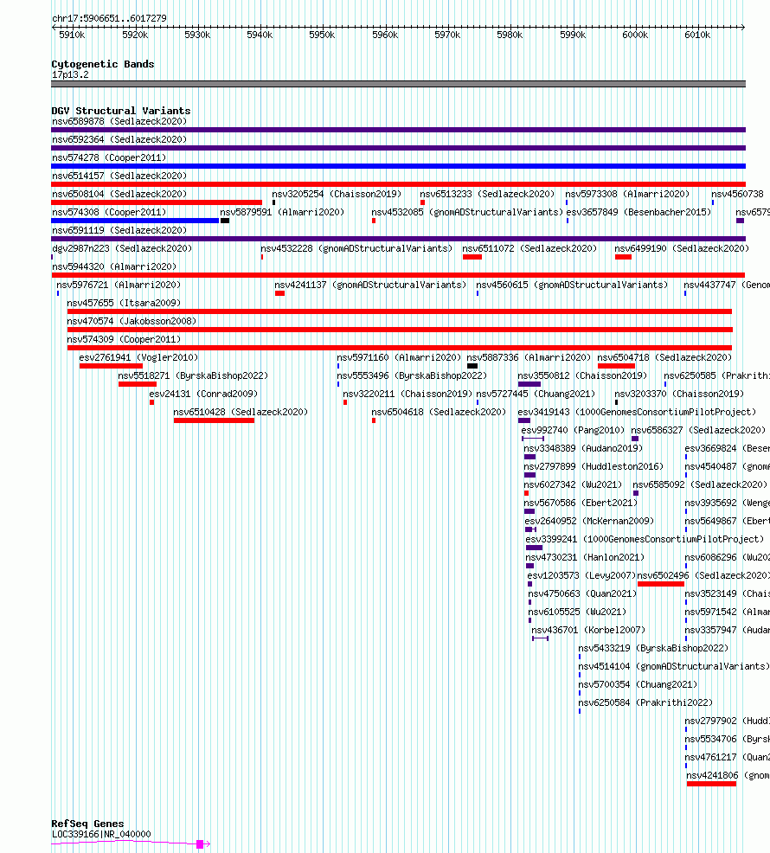Select the blue nsv574278 (Cooper2011) bar
The height and width of the screenshot is (853, 770).
[x=398, y=166]
